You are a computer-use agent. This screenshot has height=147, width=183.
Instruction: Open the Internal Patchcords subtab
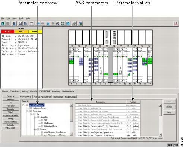[42, 97]
